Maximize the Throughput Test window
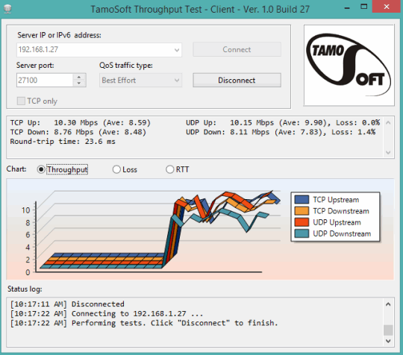 point(363,7)
